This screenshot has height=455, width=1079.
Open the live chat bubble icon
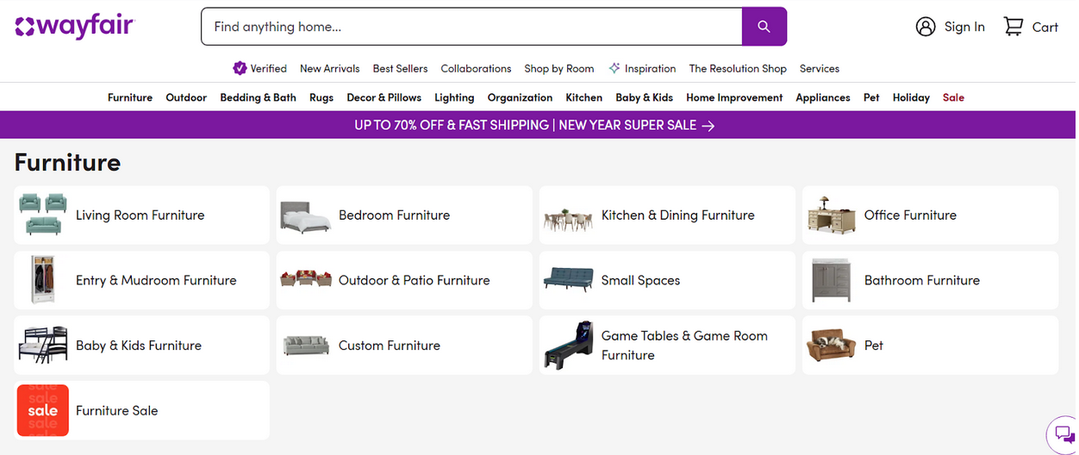(x=1064, y=435)
